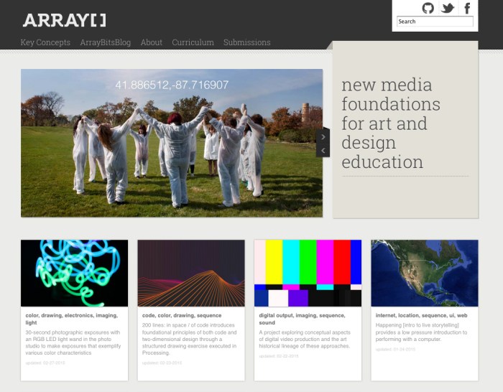
Task: Click tags 'digital output, imaging, sequence, sound'
Action: tap(302, 319)
